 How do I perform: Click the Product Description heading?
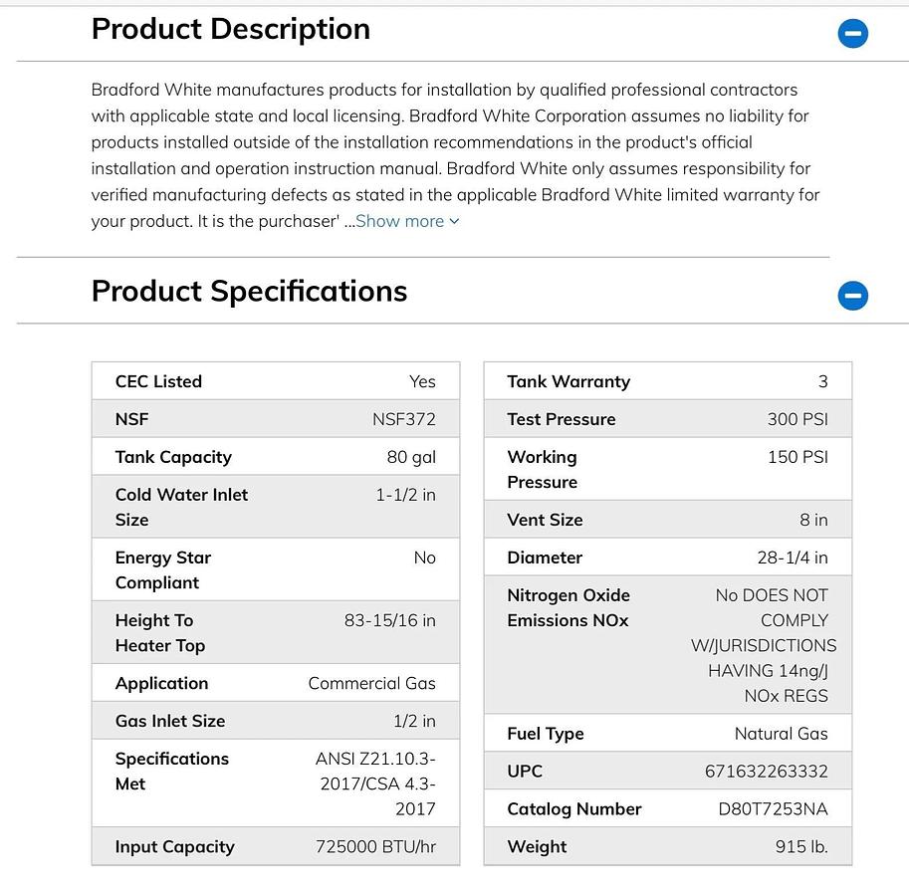pos(231,29)
